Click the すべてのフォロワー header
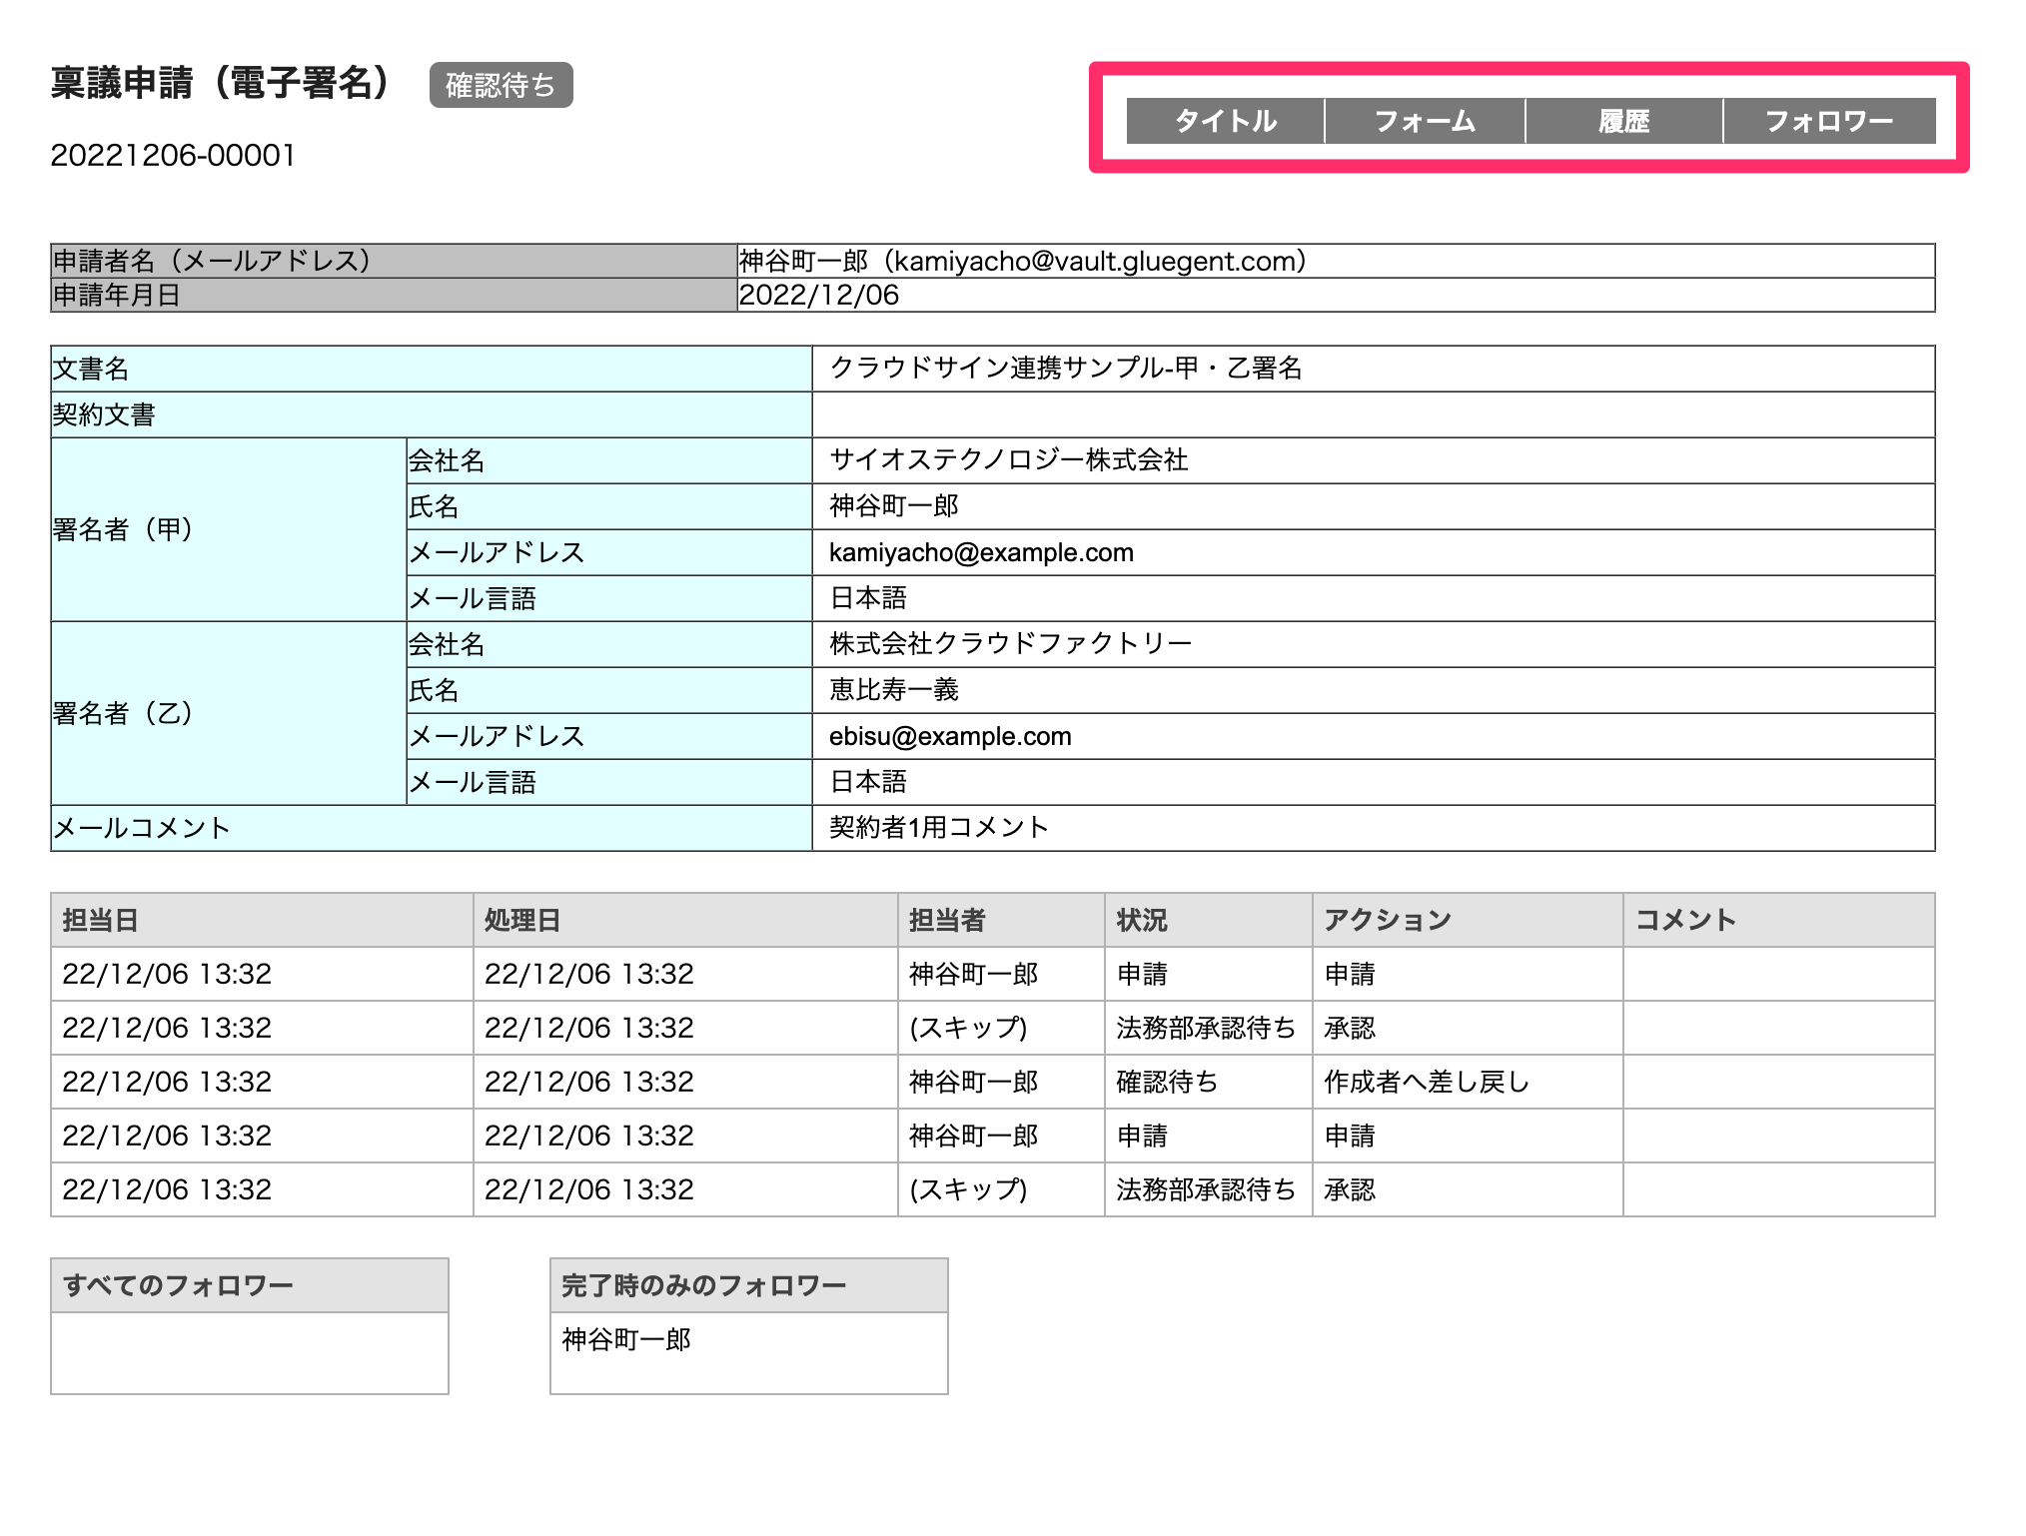2026x1536 pixels. pos(250,1285)
